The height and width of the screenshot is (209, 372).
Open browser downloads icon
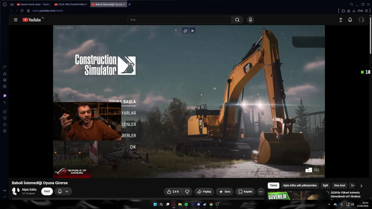[x=354, y=11]
